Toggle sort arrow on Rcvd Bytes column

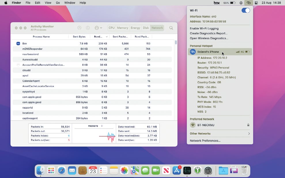(x=107, y=37)
